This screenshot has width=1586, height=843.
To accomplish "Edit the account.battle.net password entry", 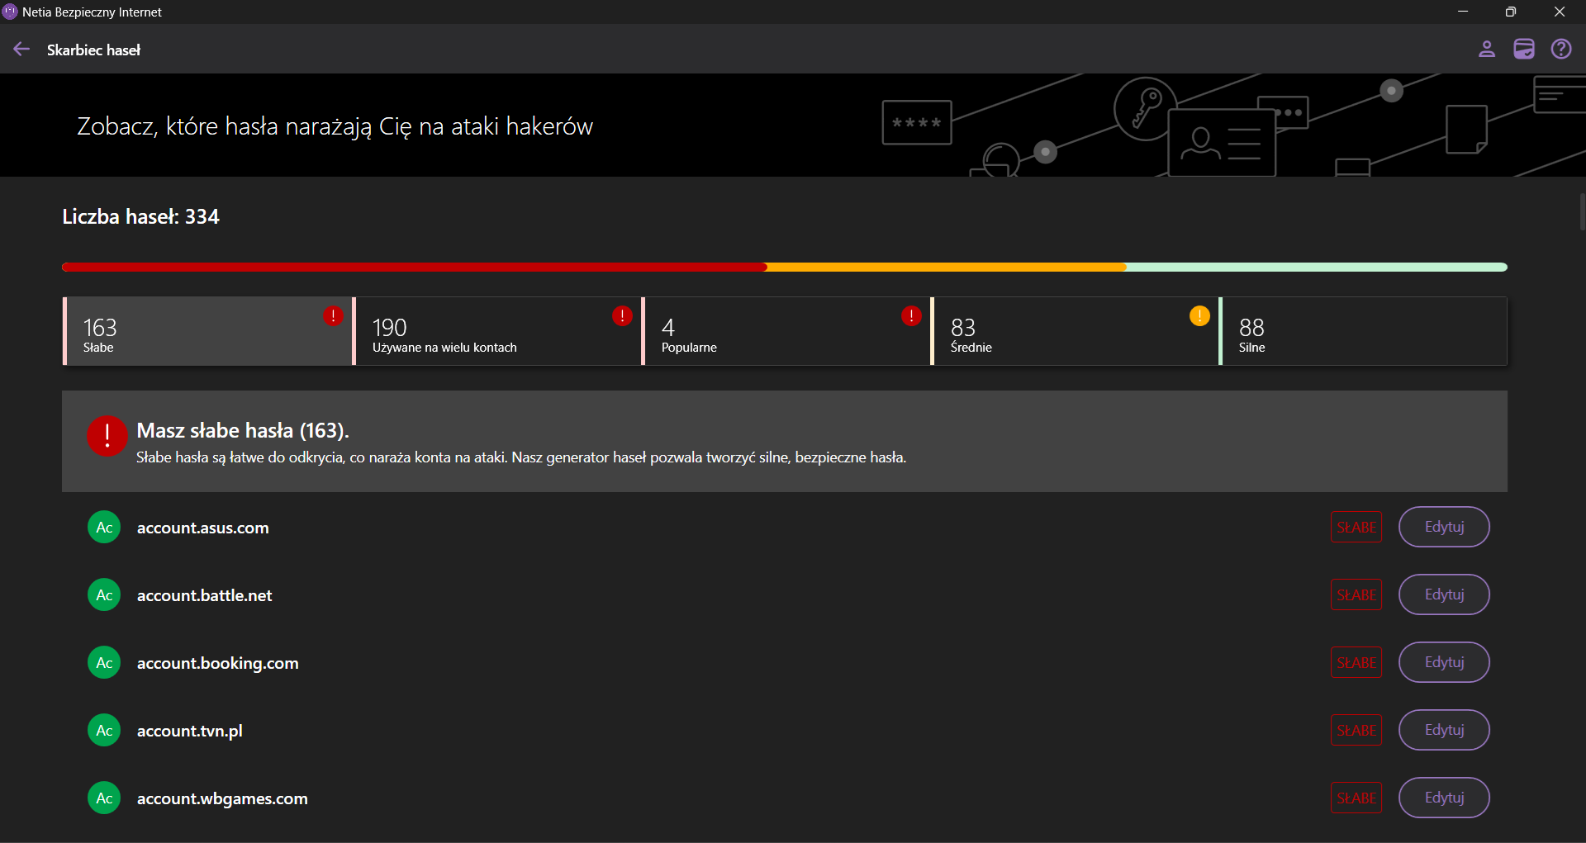I will tap(1443, 595).
